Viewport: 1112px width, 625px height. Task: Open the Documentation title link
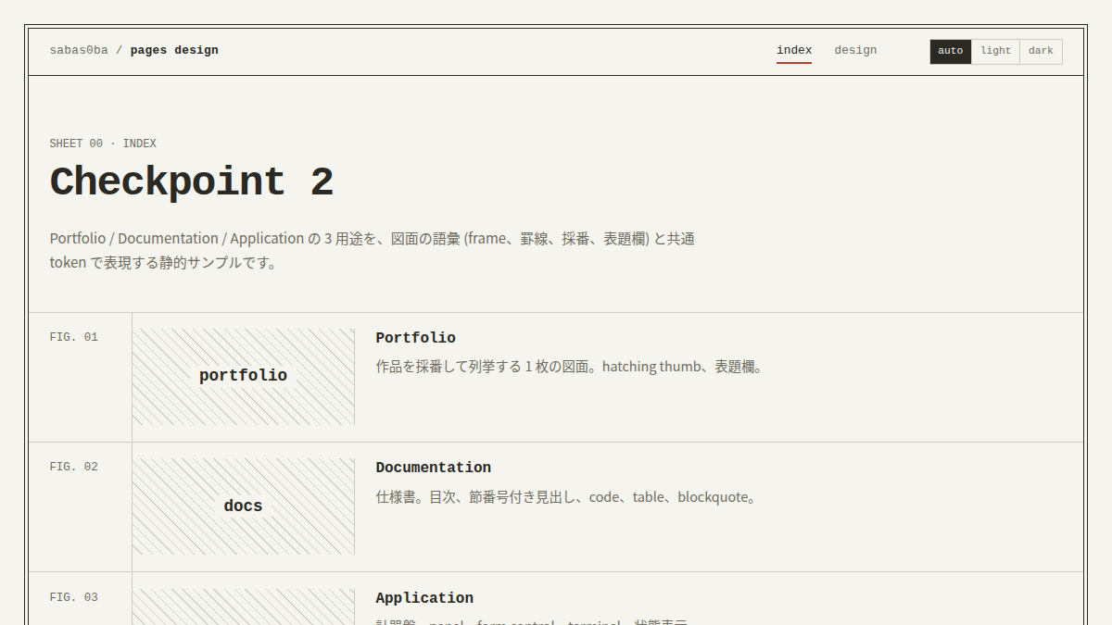(433, 468)
